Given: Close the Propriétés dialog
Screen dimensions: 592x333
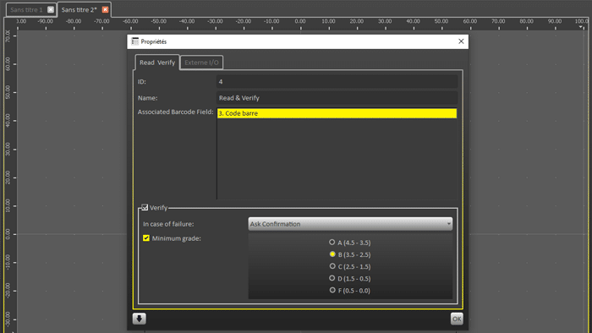Looking at the screenshot, I should [461, 41].
